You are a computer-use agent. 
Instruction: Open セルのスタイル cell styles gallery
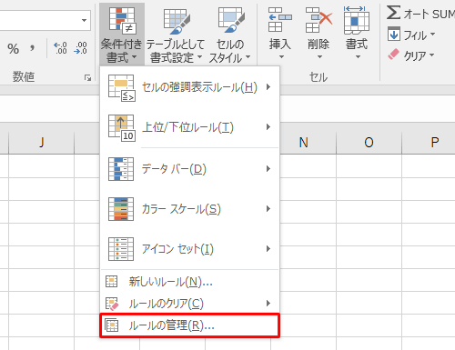(x=230, y=35)
